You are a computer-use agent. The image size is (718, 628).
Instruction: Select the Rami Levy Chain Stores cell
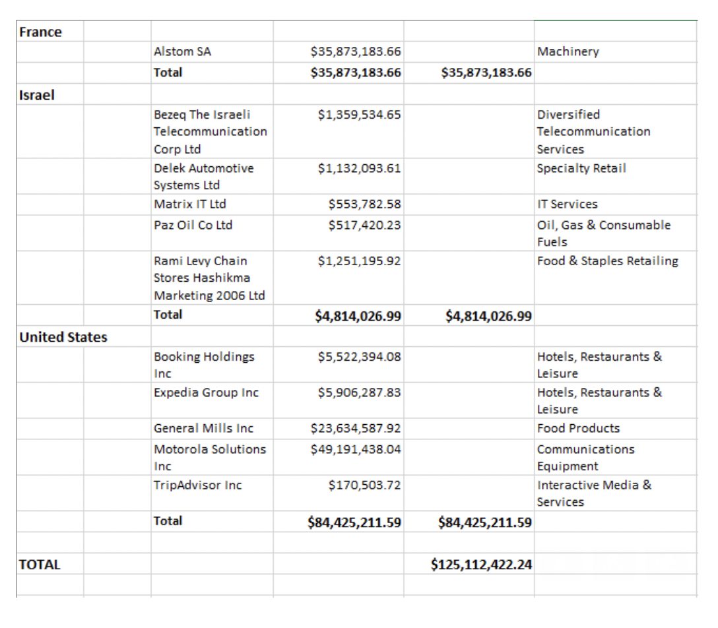pos(209,278)
